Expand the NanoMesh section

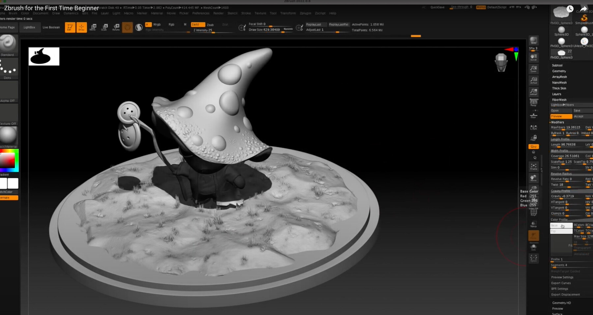click(x=559, y=83)
